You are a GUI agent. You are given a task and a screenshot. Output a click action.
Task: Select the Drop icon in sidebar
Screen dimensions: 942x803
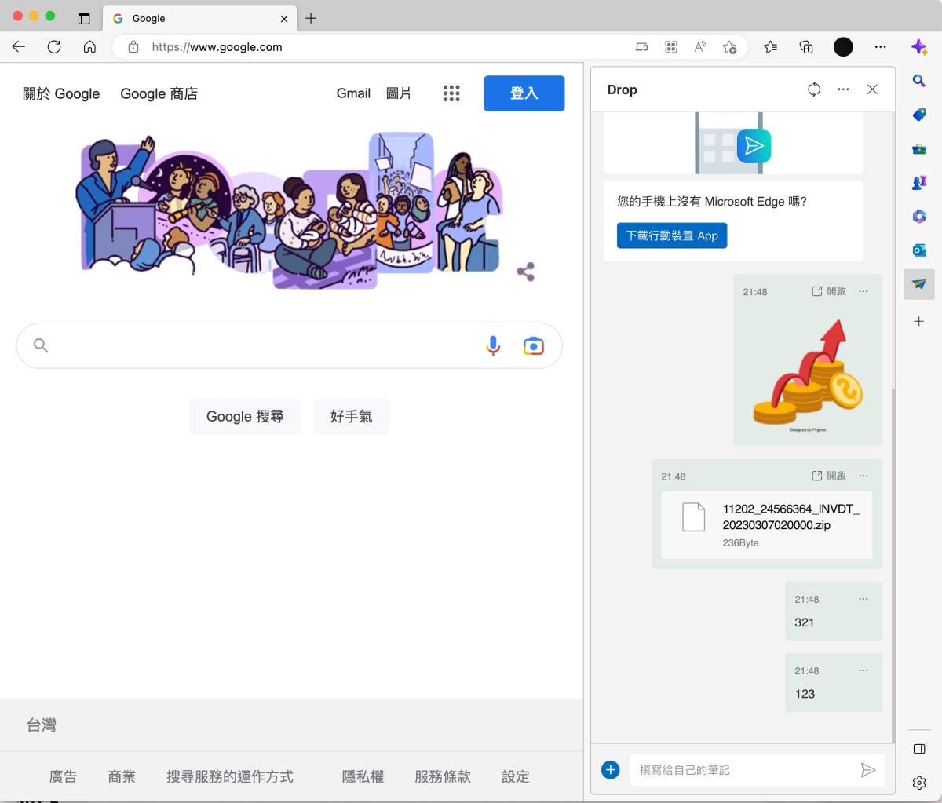coord(919,284)
